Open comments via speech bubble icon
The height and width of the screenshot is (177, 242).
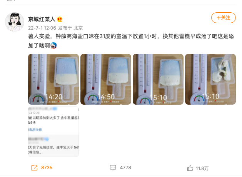pyautogui.click(x=113, y=168)
